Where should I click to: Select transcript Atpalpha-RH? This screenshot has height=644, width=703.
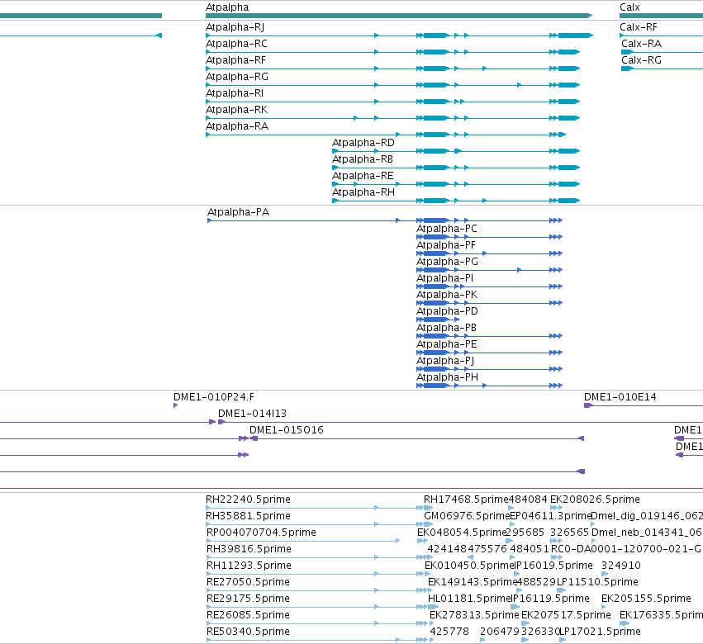point(363,192)
